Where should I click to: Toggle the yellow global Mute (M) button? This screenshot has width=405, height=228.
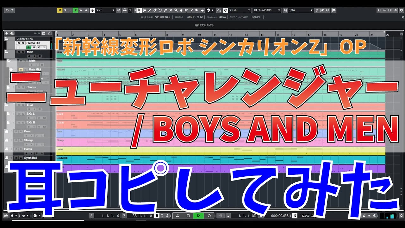60,10
